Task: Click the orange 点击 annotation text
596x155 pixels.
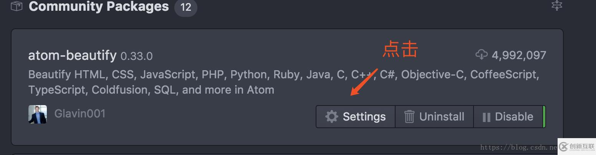Action: (x=400, y=50)
